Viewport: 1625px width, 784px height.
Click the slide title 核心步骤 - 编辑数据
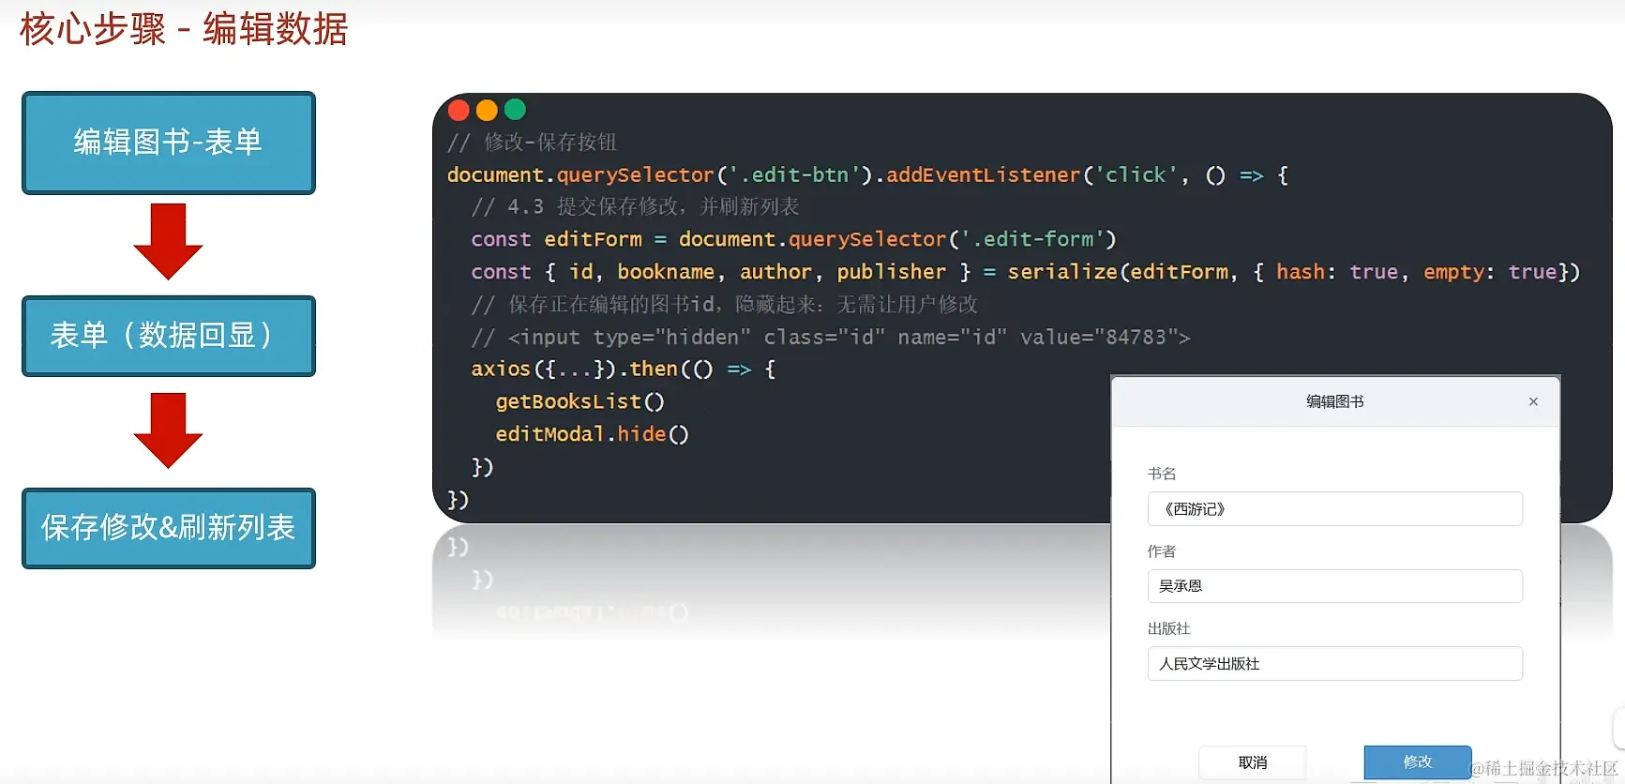pos(184,28)
